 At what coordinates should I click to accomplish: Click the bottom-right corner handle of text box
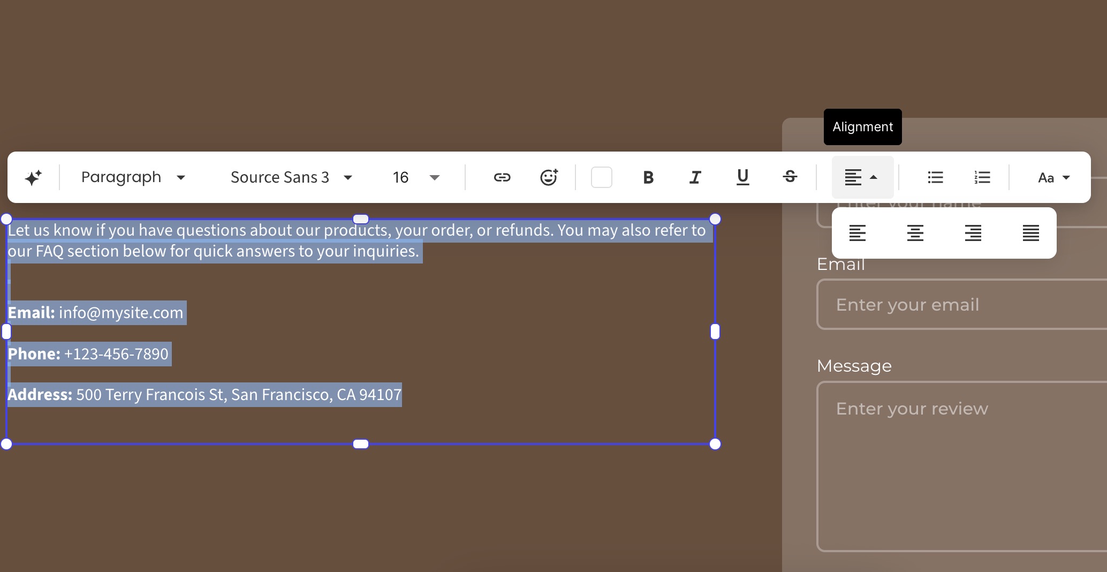(x=715, y=444)
